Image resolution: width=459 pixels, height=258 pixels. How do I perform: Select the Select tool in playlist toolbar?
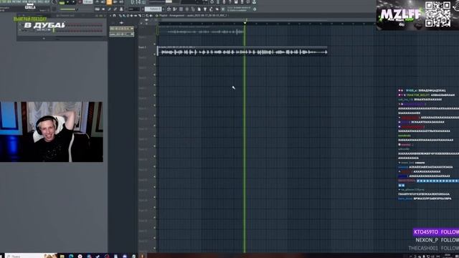point(143,16)
